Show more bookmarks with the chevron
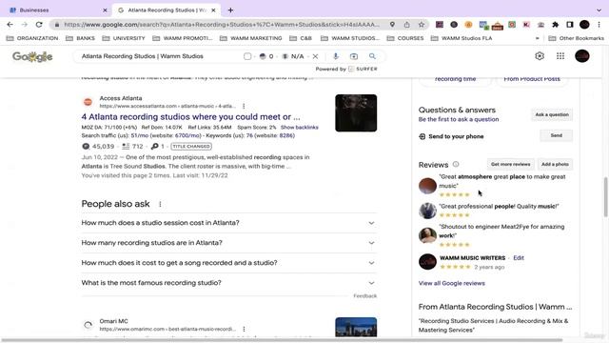This screenshot has height=343, width=609. pyautogui.click(x=537, y=38)
